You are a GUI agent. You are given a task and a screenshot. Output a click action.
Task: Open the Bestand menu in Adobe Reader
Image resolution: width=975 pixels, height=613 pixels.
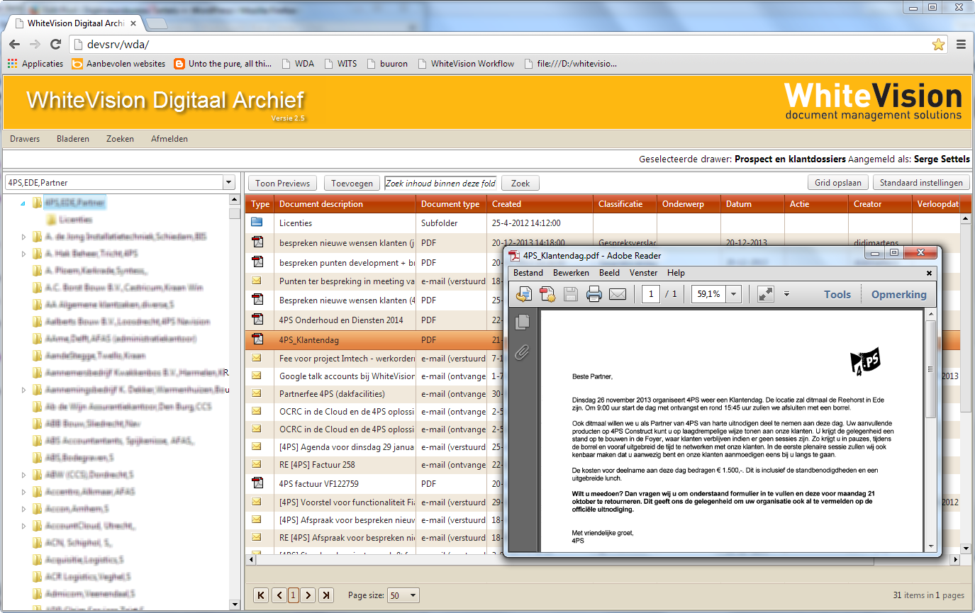(528, 273)
